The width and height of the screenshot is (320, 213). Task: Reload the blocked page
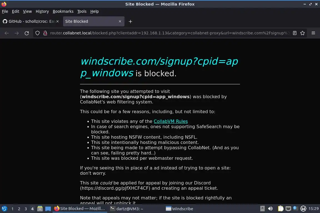tap(27, 33)
